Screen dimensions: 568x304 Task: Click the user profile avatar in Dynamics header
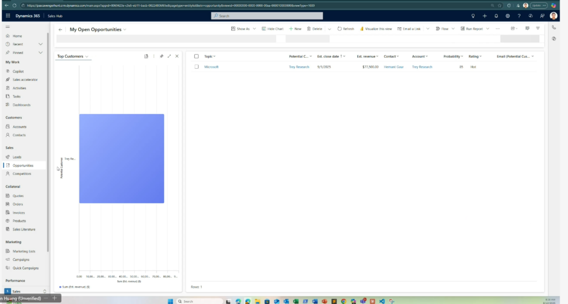(554, 16)
